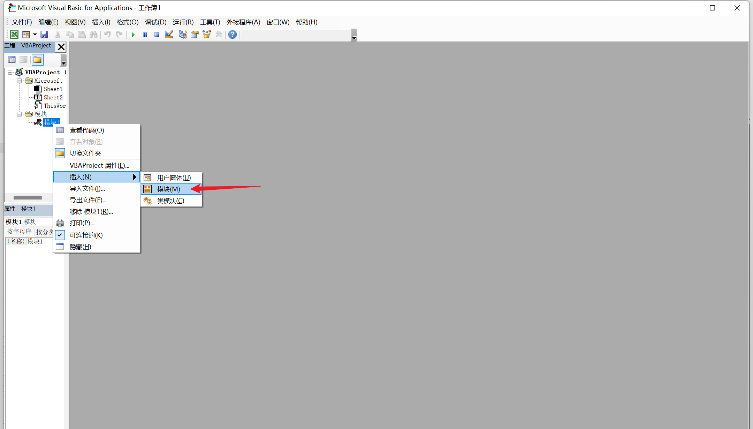Select 模块(M) in the insert submenu
The image size is (753, 429).
(168, 189)
